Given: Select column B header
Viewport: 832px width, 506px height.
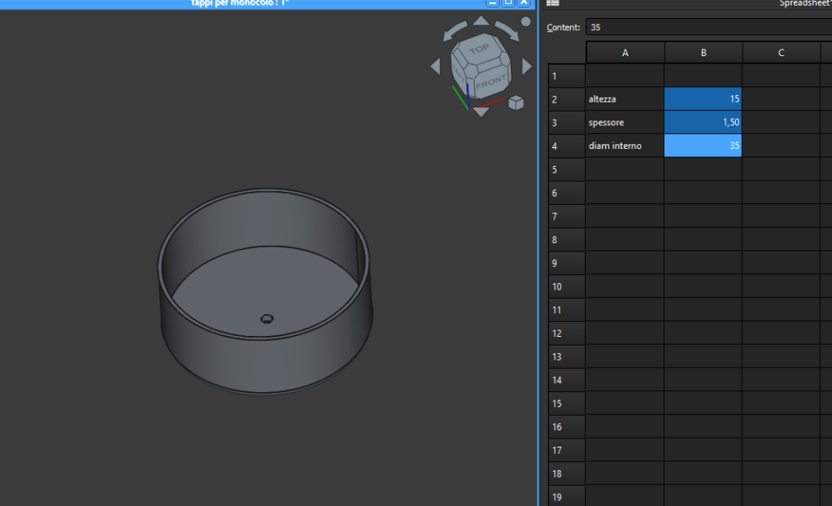Looking at the screenshot, I should 703,53.
